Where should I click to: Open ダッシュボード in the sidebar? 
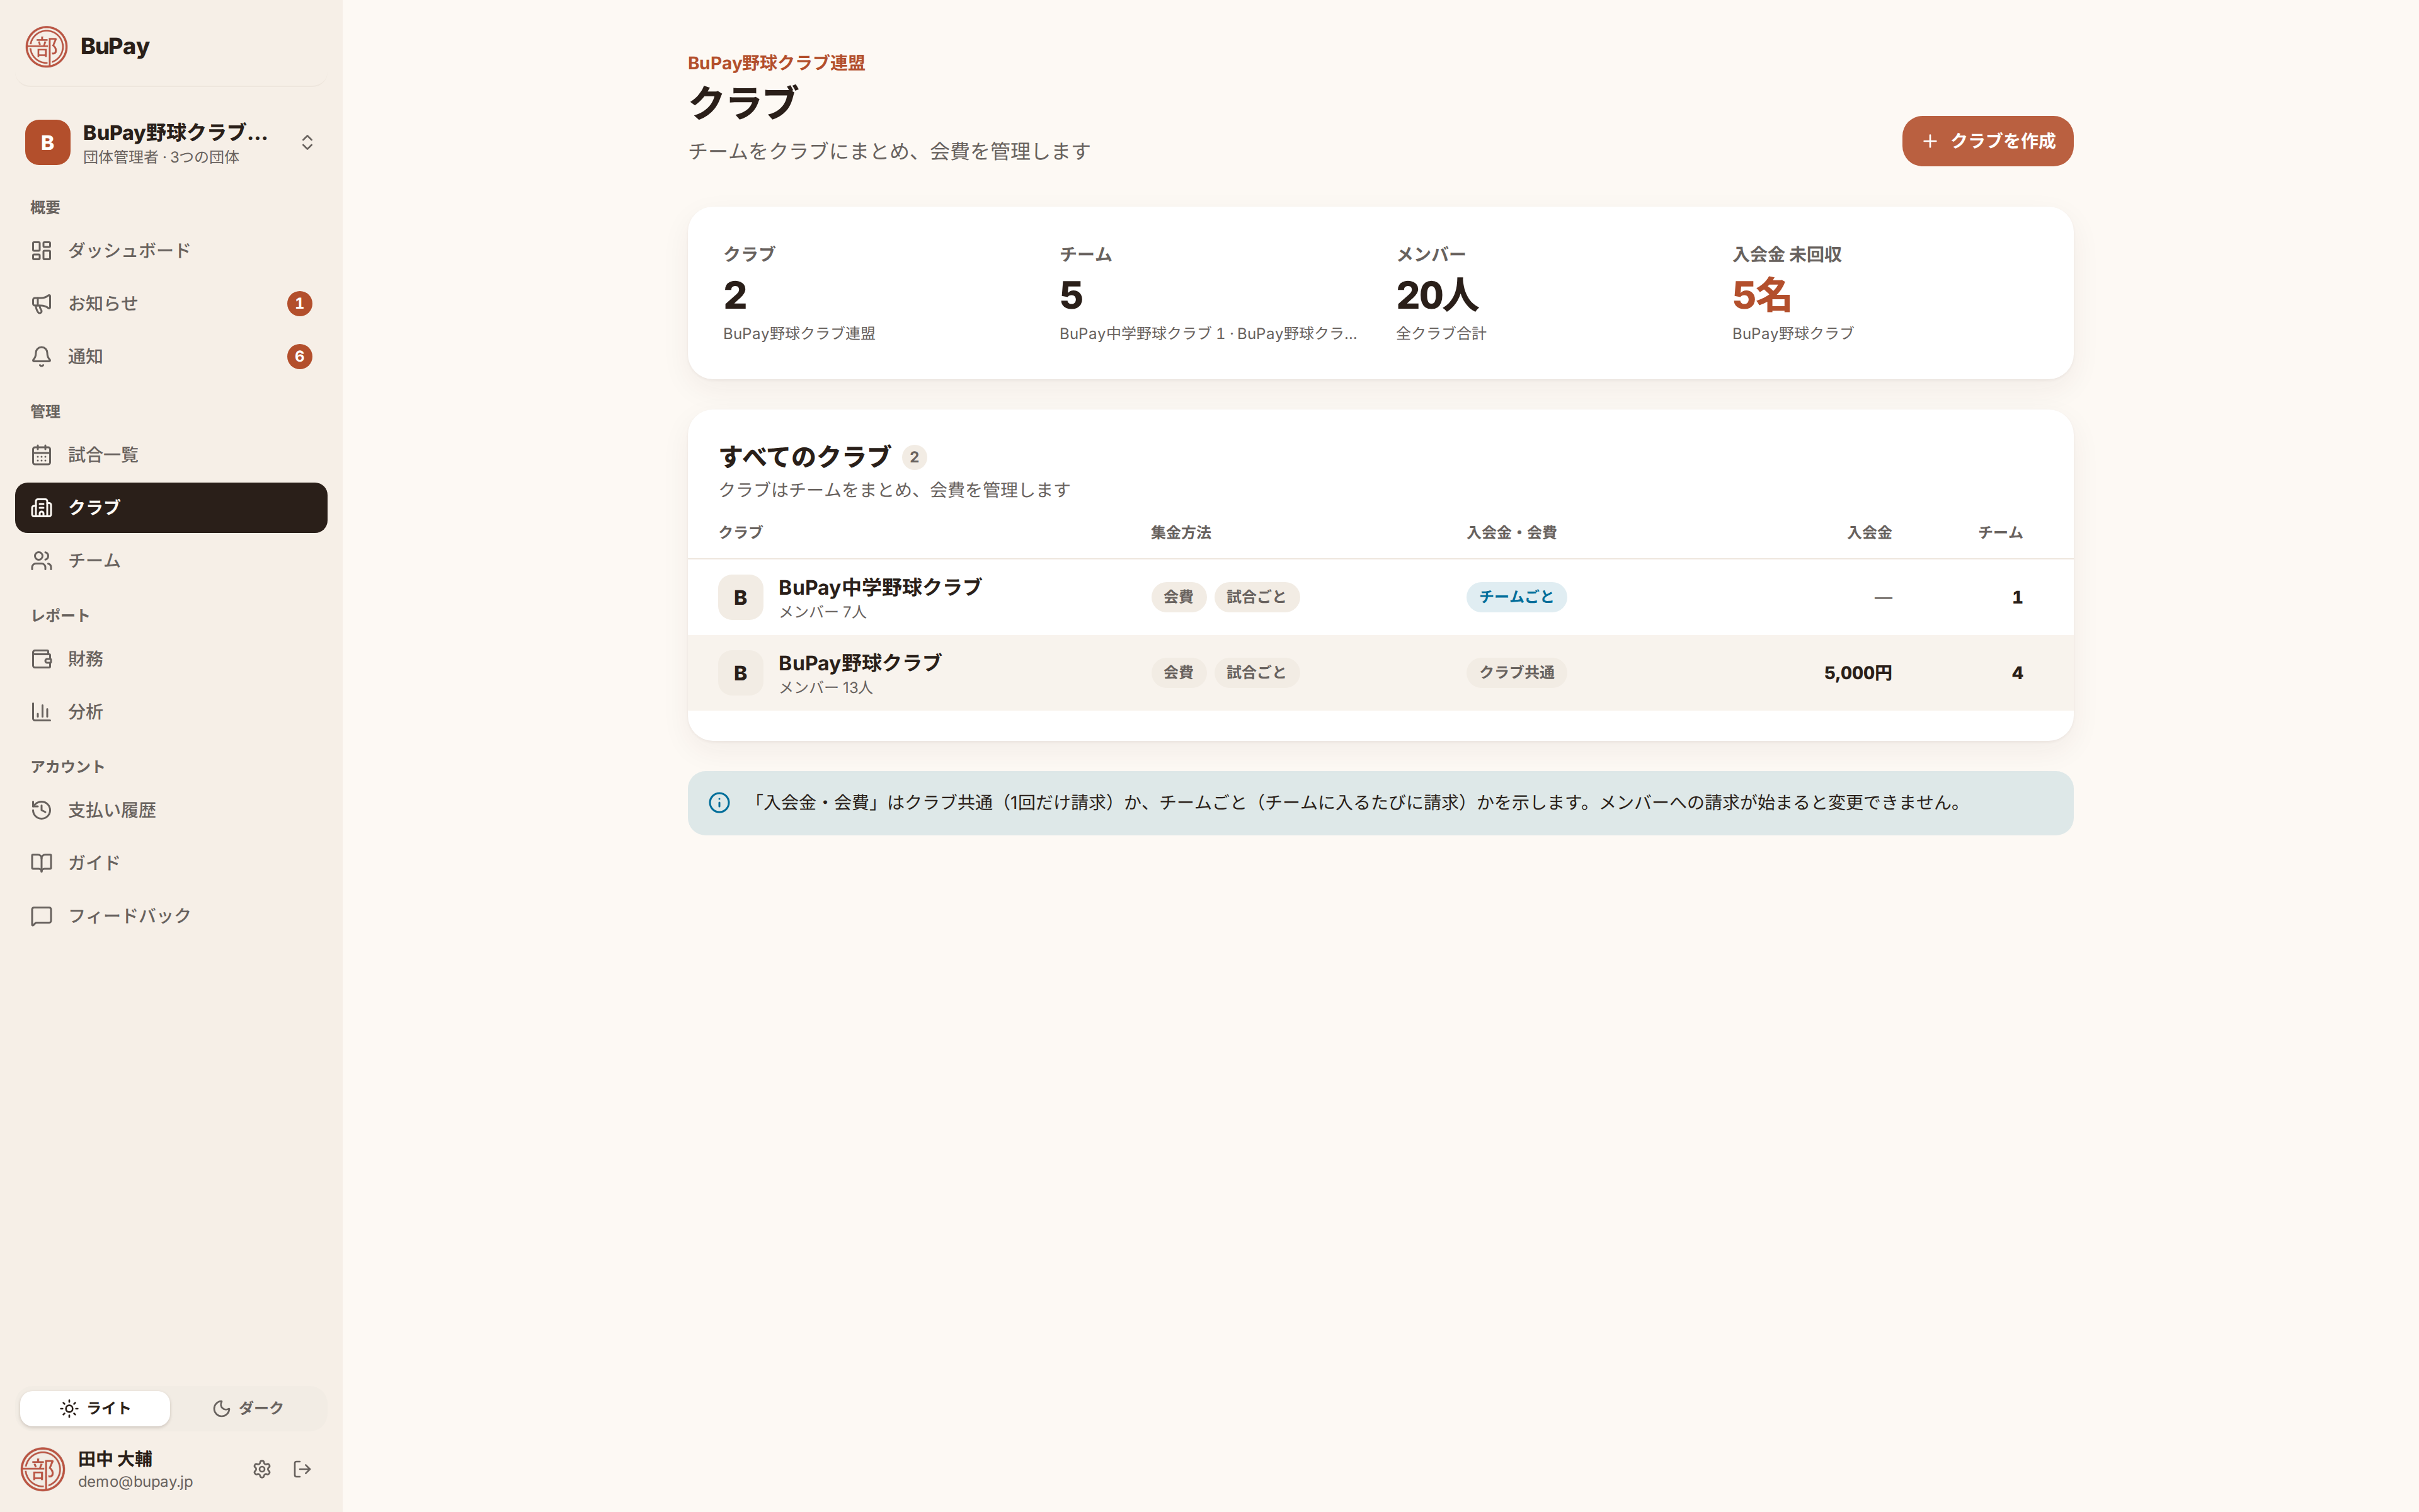point(171,250)
